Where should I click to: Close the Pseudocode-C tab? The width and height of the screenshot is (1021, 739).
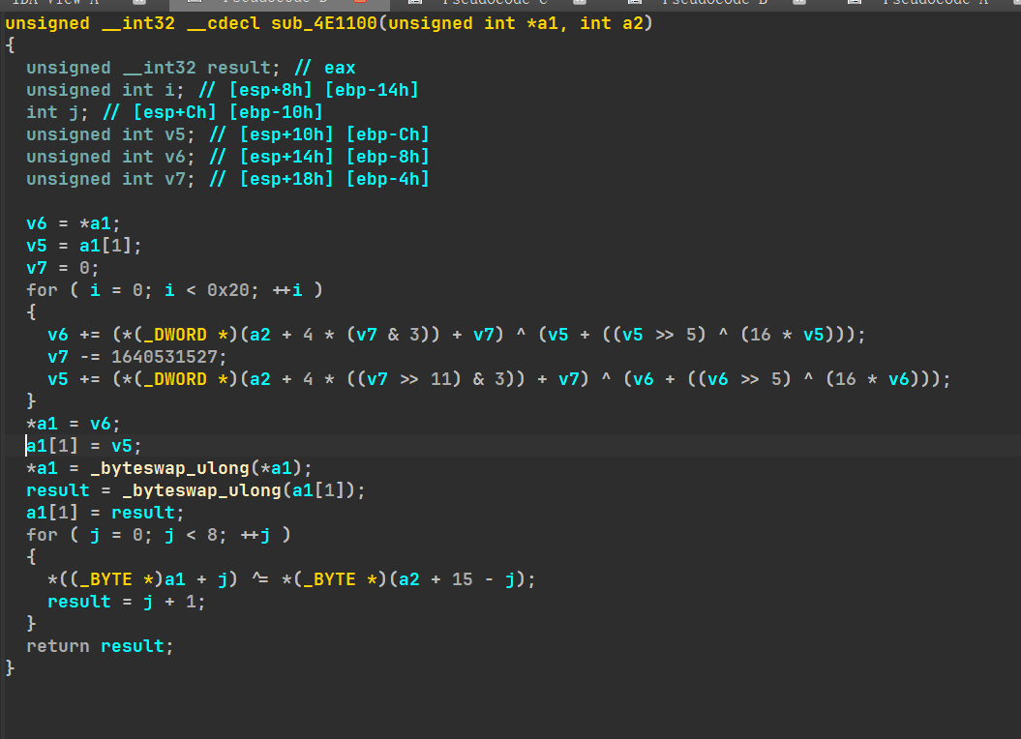tap(580, 3)
